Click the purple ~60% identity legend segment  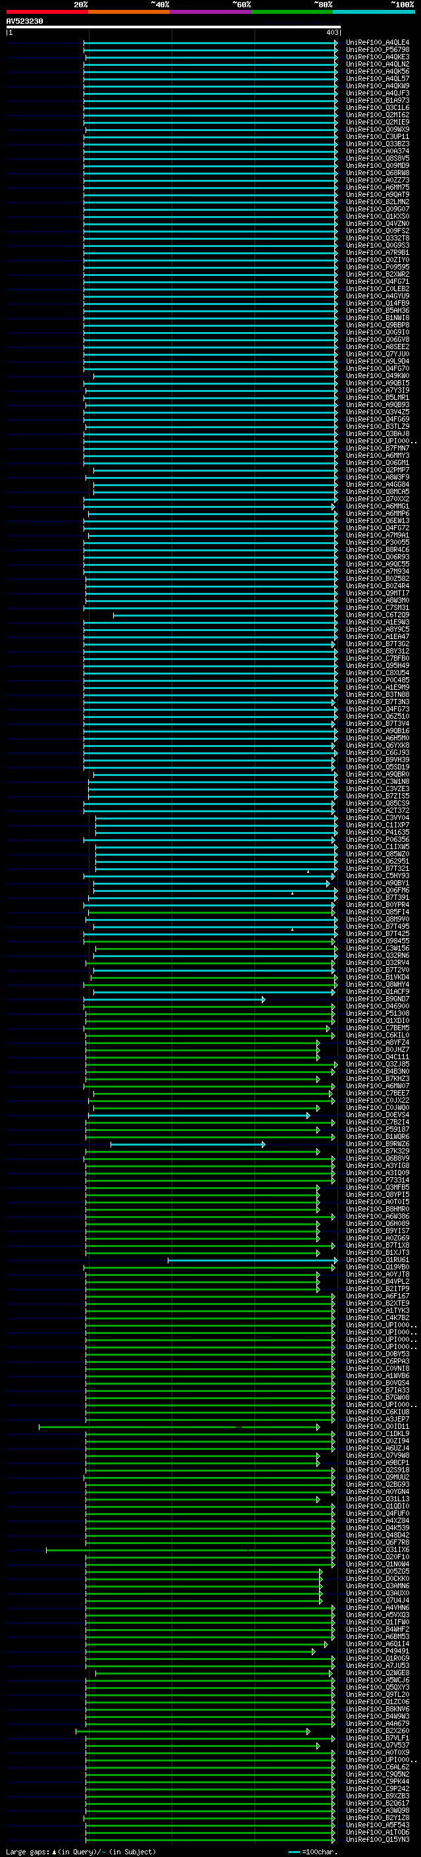tap(211, 12)
